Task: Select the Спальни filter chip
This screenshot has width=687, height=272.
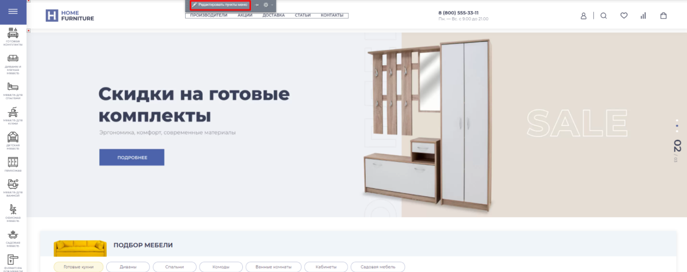Action: point(174,267)
